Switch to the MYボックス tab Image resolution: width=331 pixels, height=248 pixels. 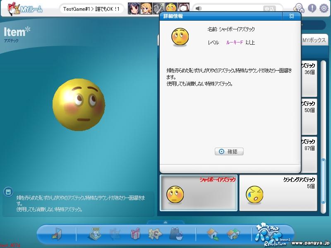314,40
